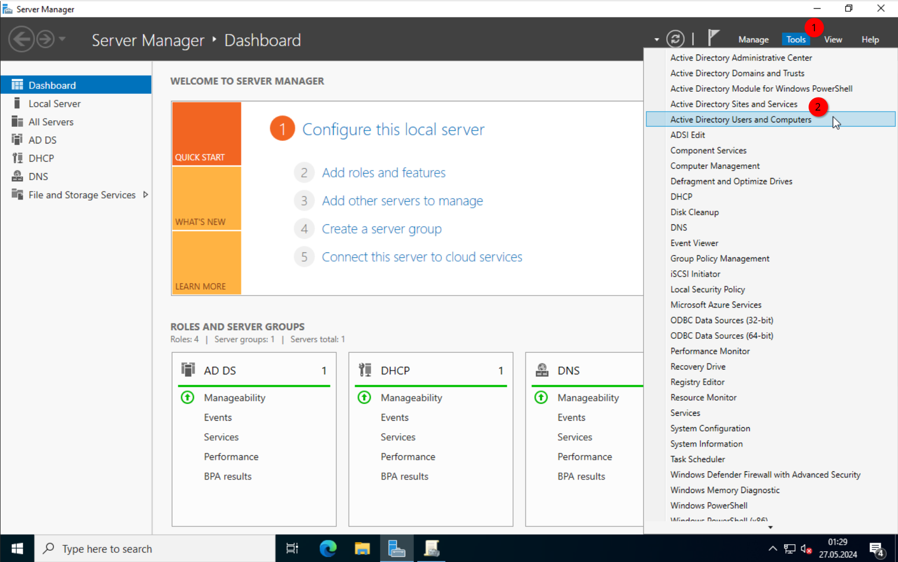Click Connect this server to cloud services

click(x=422, y=257)
